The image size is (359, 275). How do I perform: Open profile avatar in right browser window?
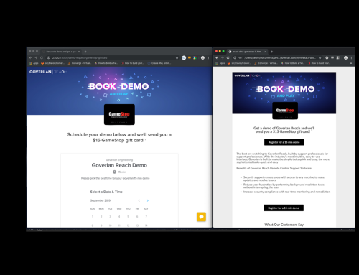pyautogui.click(x=345, y=57)
